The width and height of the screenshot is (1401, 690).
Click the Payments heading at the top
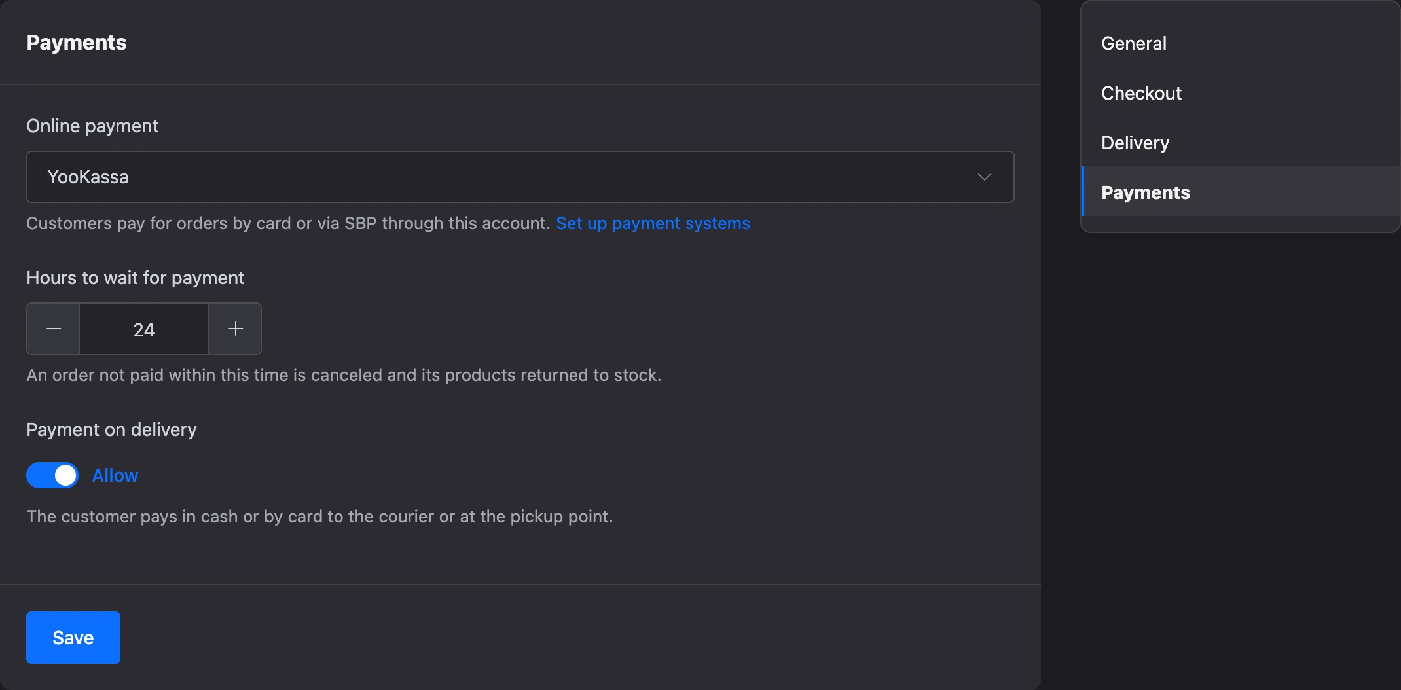pos(77,43)
